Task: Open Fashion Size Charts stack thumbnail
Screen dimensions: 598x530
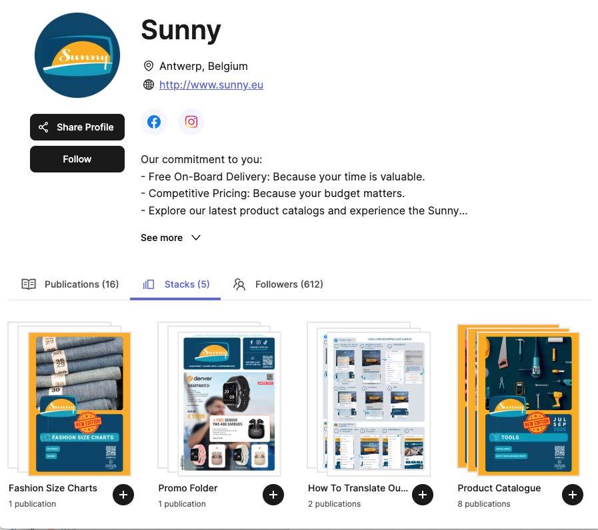Action: 79,404
